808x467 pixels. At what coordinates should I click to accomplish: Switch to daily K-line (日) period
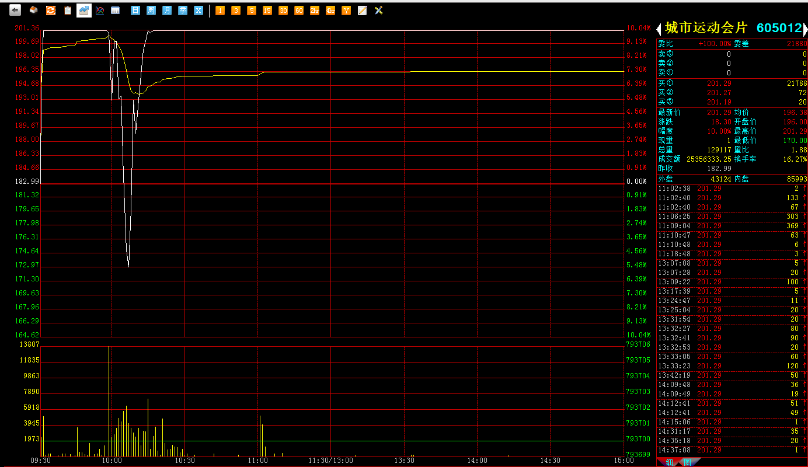(135, 11)
